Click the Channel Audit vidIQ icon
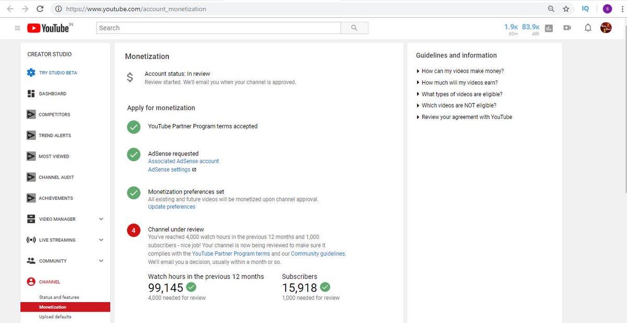The height and width of the screenshot is (323, 627). 31,177
